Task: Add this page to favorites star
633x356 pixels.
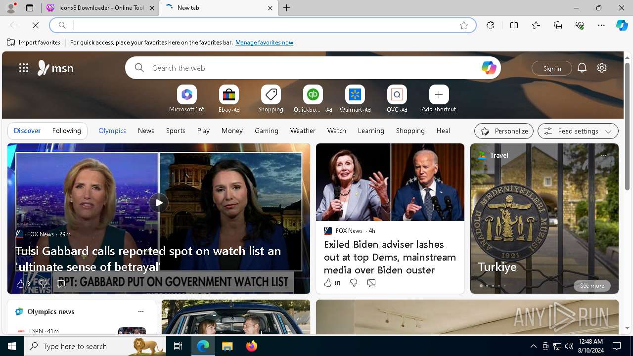Action: point(463,25)
